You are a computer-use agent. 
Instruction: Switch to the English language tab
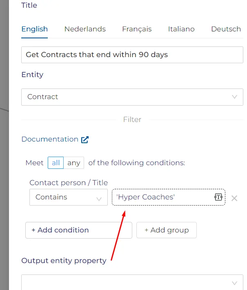35,29
